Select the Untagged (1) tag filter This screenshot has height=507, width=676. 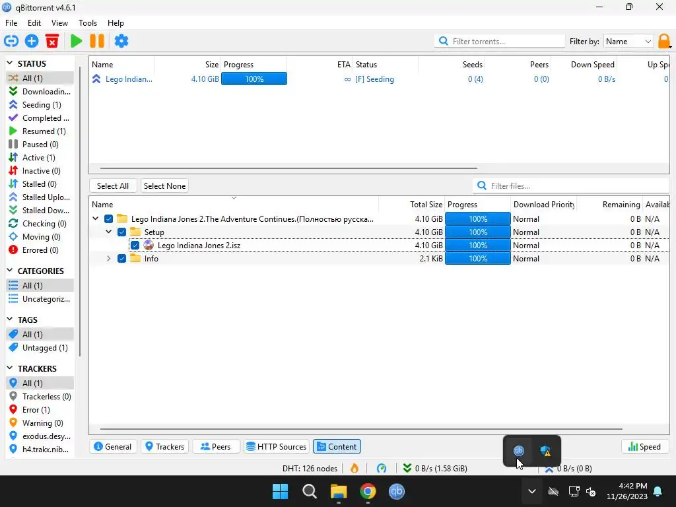pyautogui.click(x=40, y=347)
